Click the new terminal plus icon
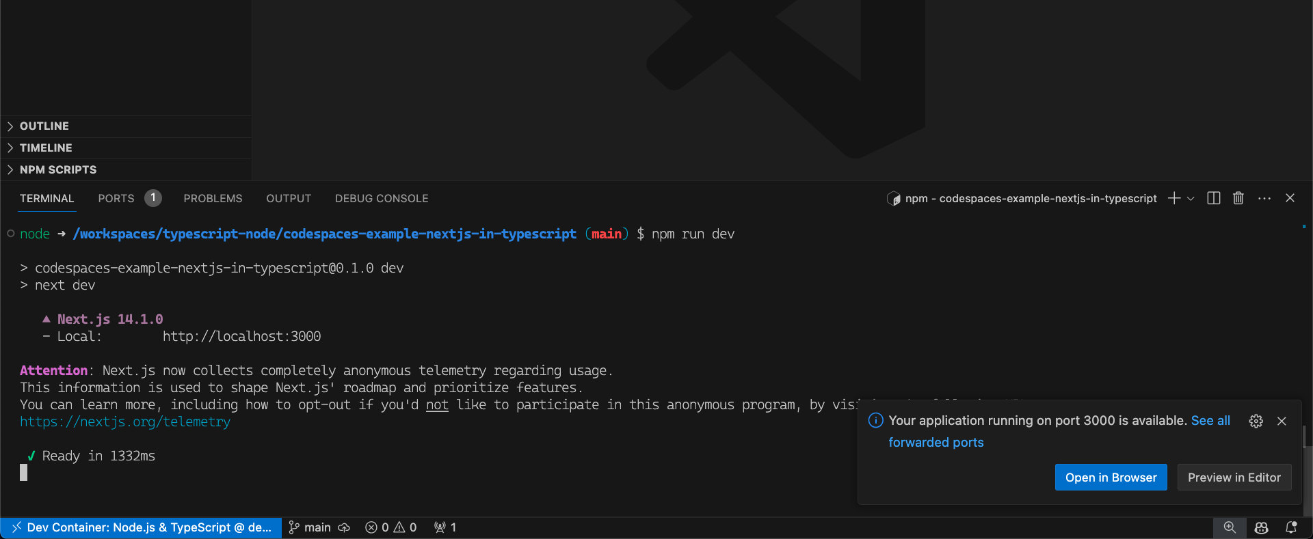Image resolution: width=1313 pixels, height=539 pixels. coord(1174,198)
